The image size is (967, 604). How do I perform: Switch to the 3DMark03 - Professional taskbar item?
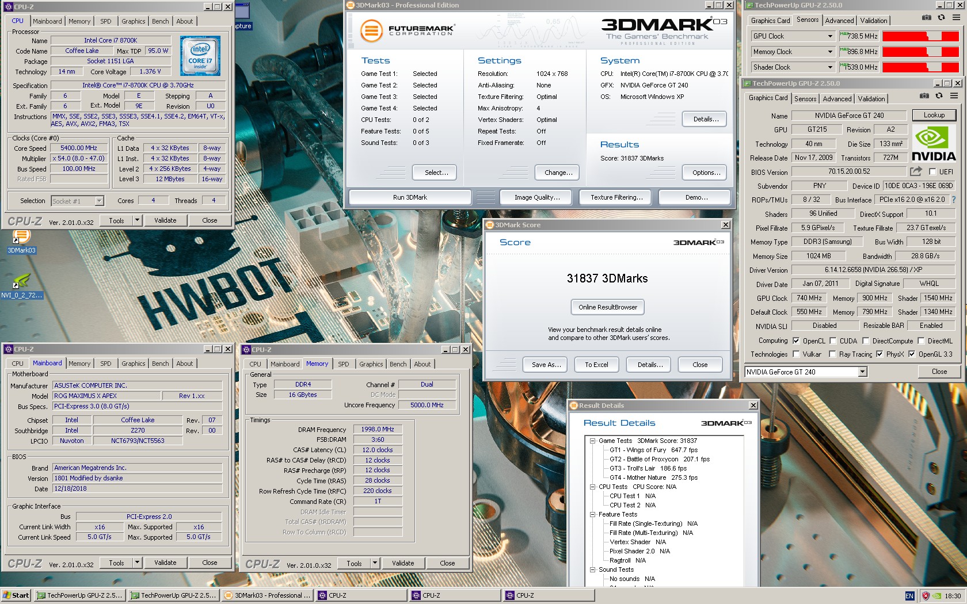tap(268, 595)
